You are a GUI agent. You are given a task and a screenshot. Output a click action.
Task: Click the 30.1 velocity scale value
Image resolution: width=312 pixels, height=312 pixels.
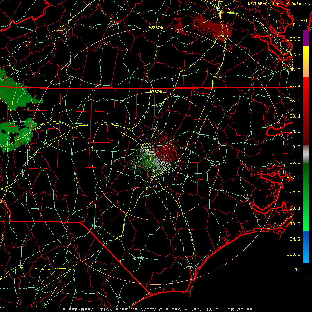tap(295, 116)
